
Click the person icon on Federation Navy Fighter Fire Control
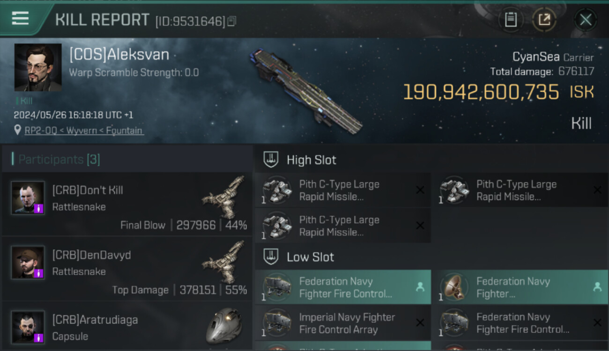tap(420, 287)
